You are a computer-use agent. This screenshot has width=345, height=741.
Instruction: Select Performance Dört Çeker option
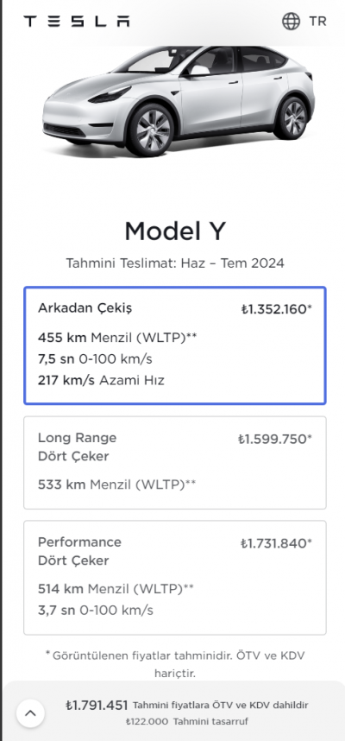click(x=174, y=578)
